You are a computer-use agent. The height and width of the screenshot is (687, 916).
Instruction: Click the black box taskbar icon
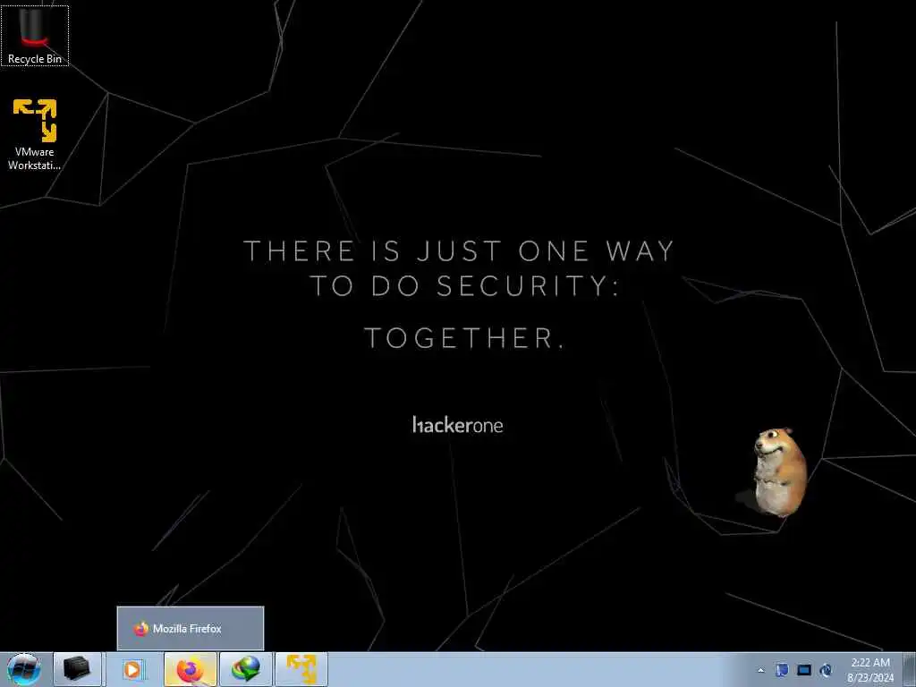coord(77,669)
